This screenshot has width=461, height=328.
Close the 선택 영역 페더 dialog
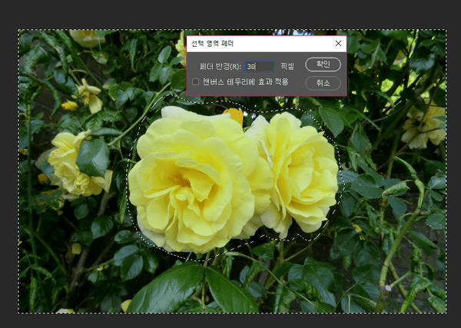click(x=338, y=44)
